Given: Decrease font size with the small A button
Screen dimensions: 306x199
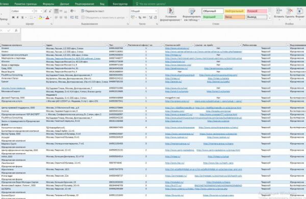Looking at the screenshot, I should (x=50, y=11).
